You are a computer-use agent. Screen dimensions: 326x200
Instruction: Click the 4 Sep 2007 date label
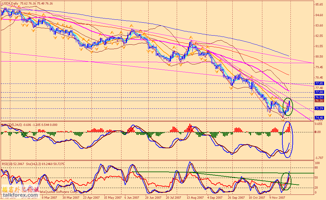point(215,197)
